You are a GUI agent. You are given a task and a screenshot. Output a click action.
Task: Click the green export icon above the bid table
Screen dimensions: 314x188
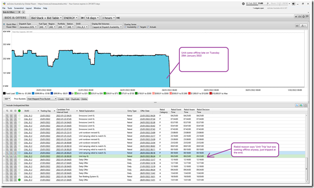click(x=301, y=105)
